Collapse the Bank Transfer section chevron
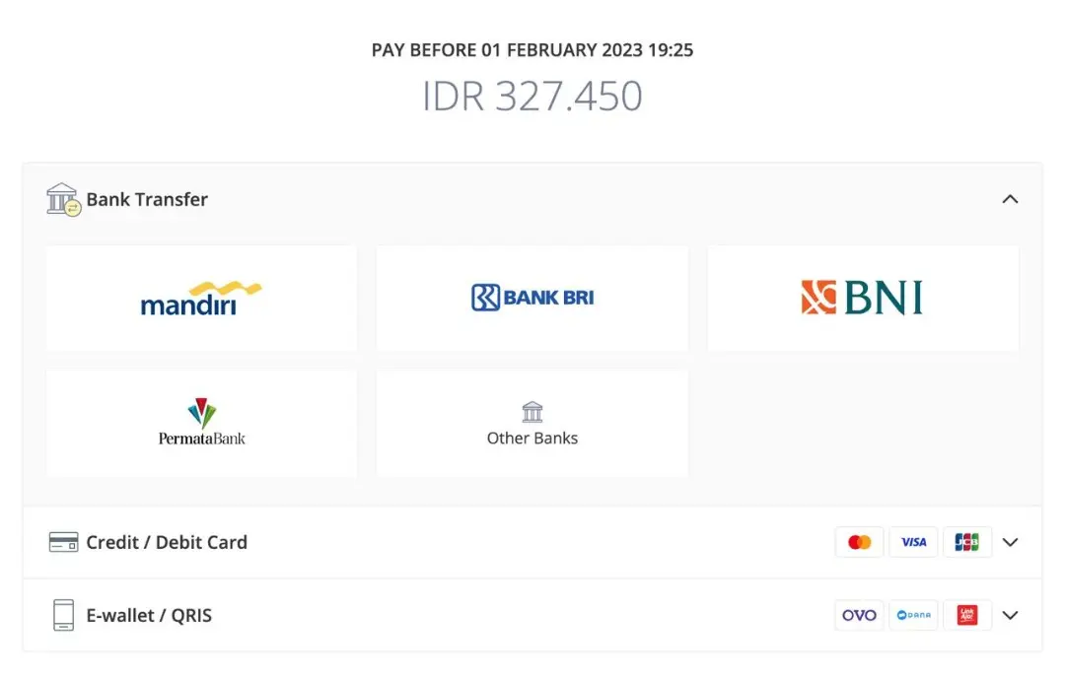 (x=1010, y=199)
